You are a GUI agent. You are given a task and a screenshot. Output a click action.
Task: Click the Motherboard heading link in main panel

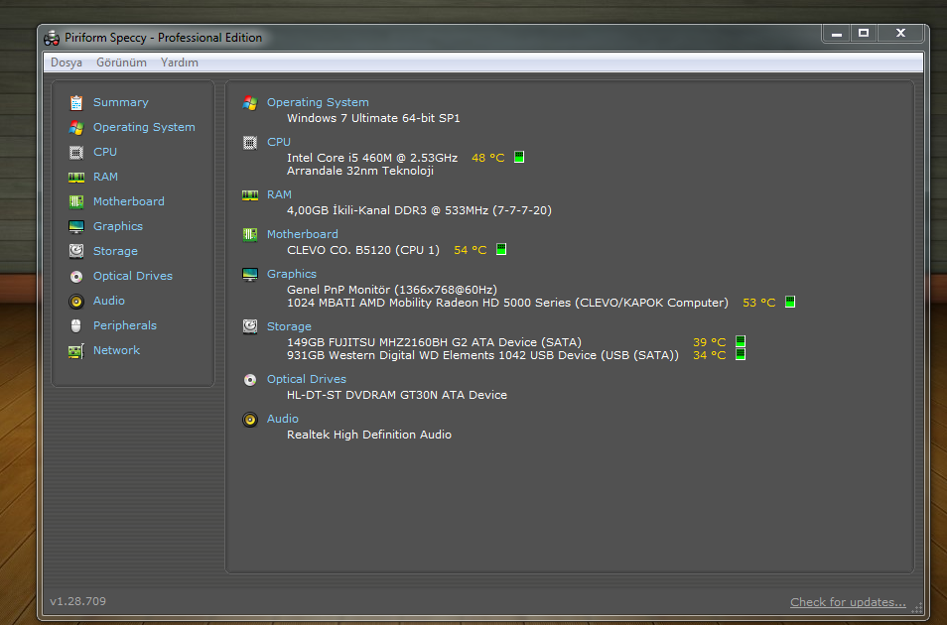click(303, 234)
